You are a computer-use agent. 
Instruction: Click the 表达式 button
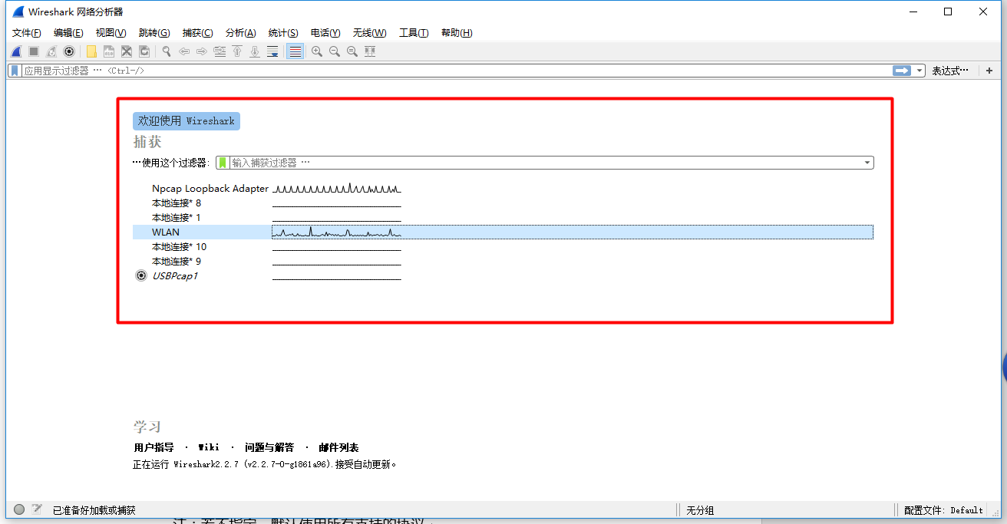pyautogui.click(x=950, y=71)
